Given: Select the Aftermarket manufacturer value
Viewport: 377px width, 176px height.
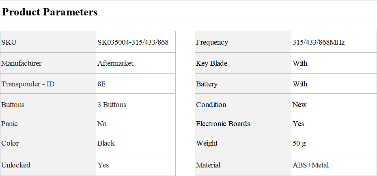Looking at the screenshot, I should pyautogui.click(x=115, y=63).
